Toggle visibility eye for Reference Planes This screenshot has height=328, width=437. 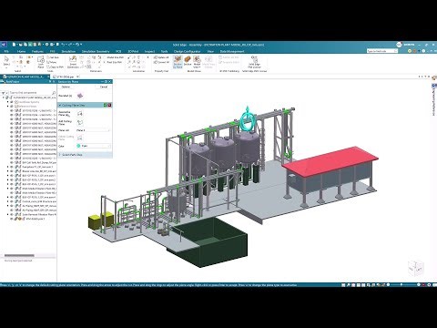pyautogui.click(x=12, y=107)
